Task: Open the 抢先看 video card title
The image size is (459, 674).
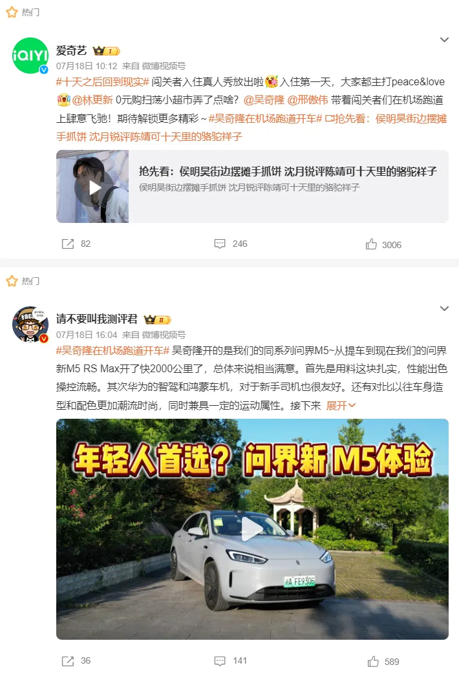Action: coord(288,171)
